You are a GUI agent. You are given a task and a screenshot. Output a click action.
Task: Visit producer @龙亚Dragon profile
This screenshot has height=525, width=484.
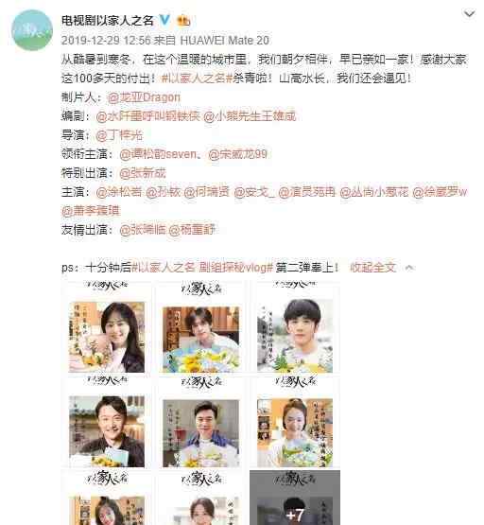point(144,97)
